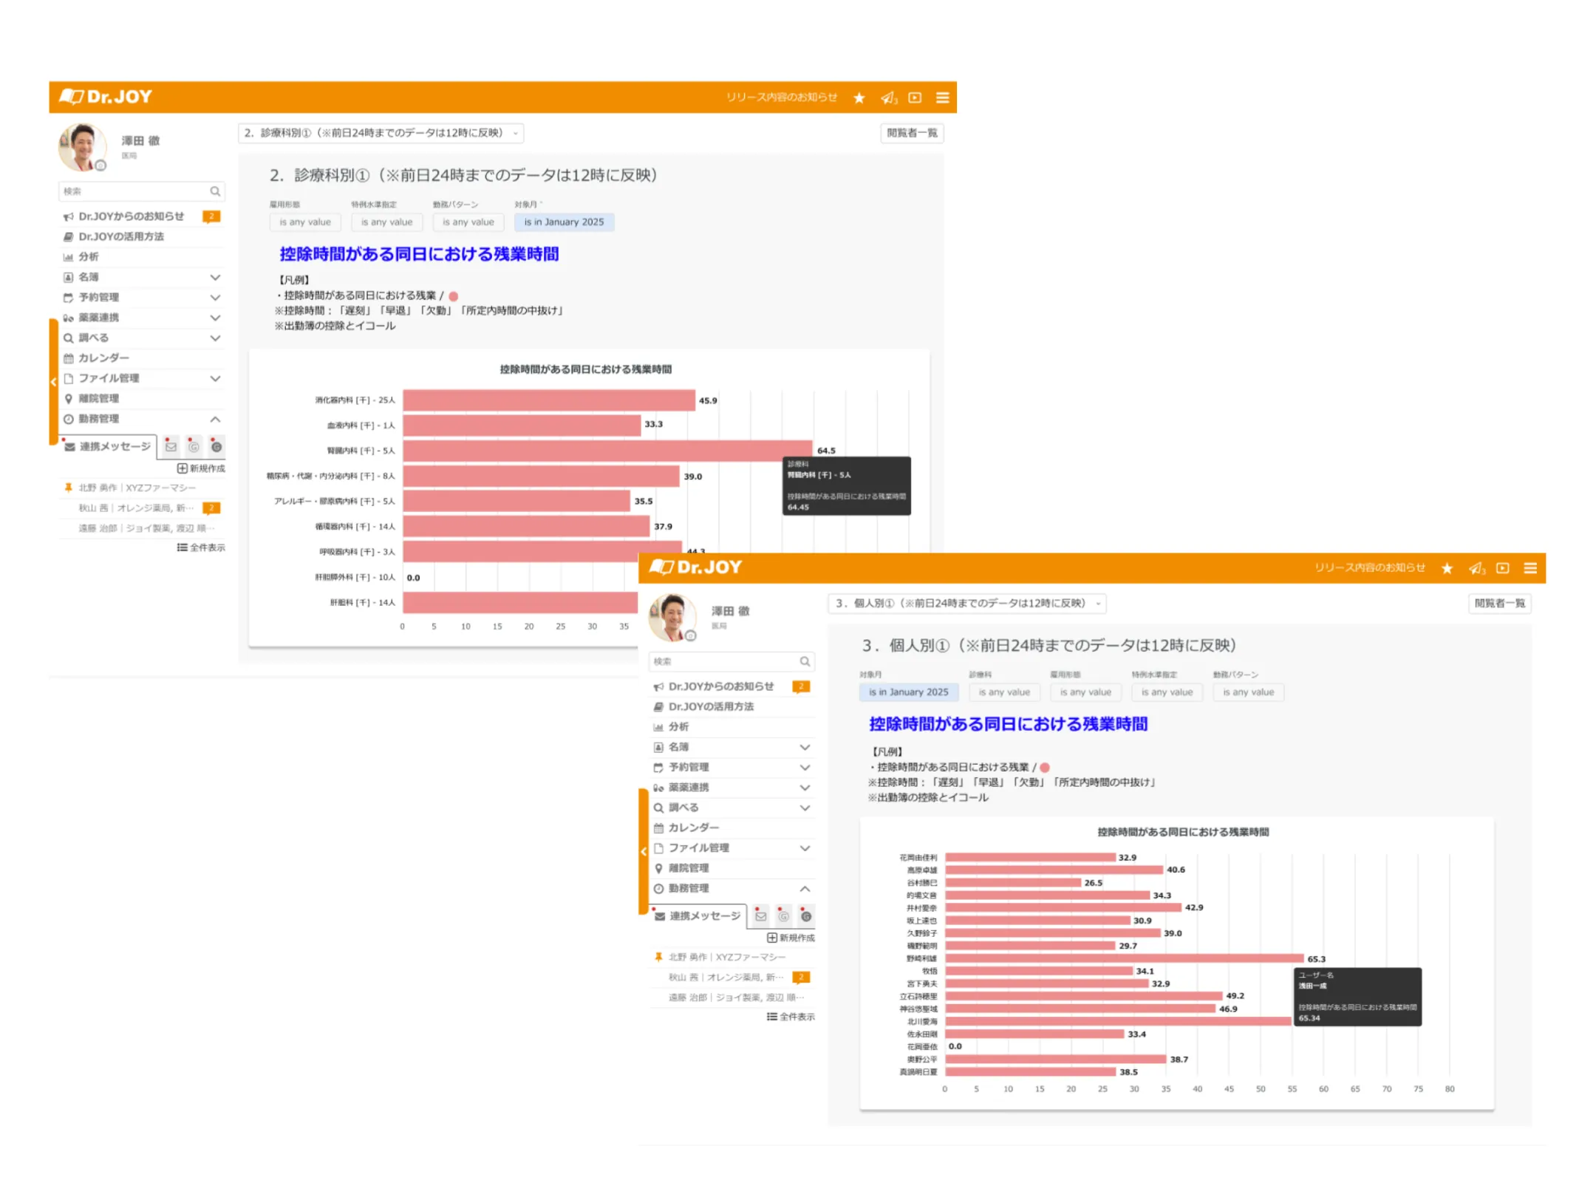The image size is (1596, 1197).
Task: Open 分析 in the top-left sidebar menu
Action: tap(89, 256)
